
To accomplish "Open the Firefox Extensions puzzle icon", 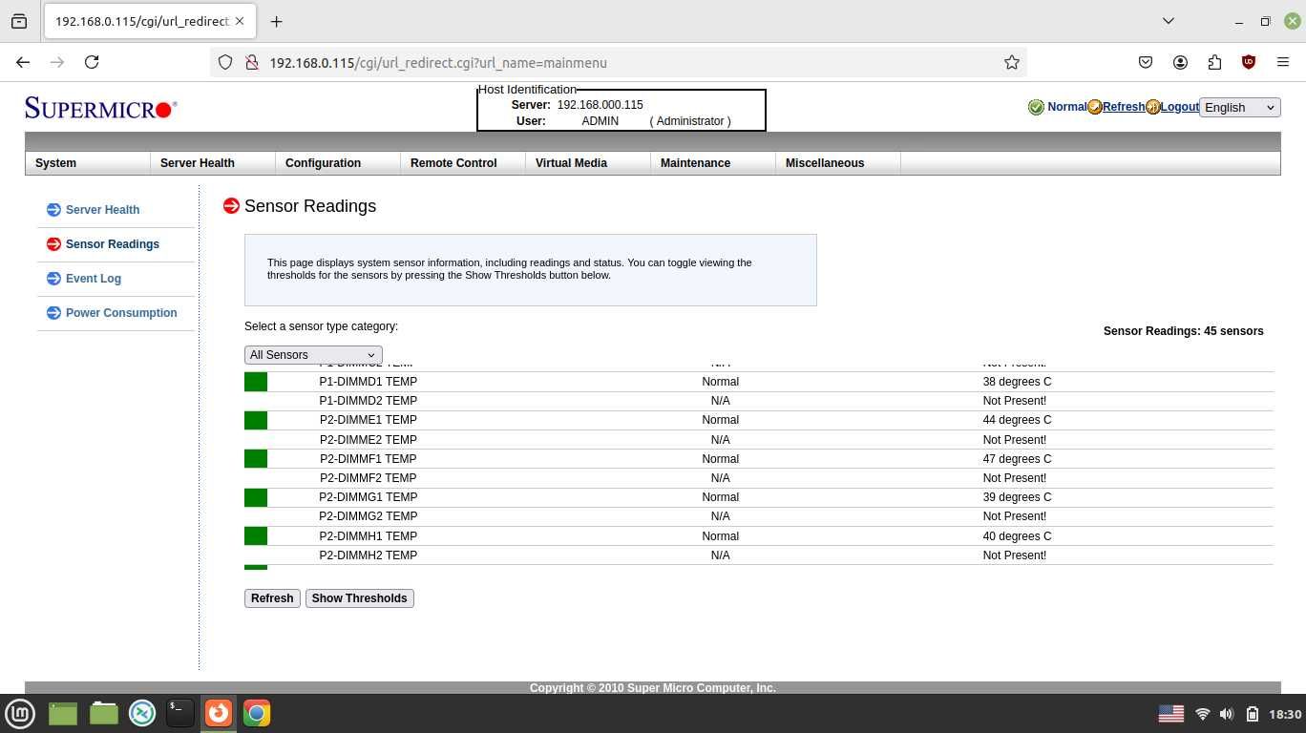I will click(1214, 62).
